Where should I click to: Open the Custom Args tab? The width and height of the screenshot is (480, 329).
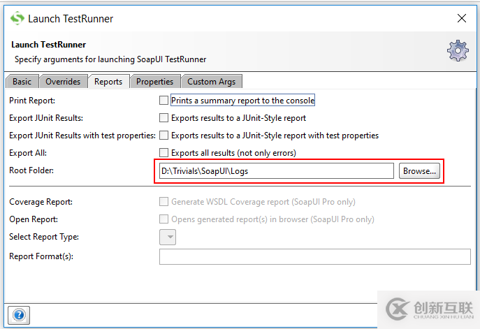[x=211, y=82]
